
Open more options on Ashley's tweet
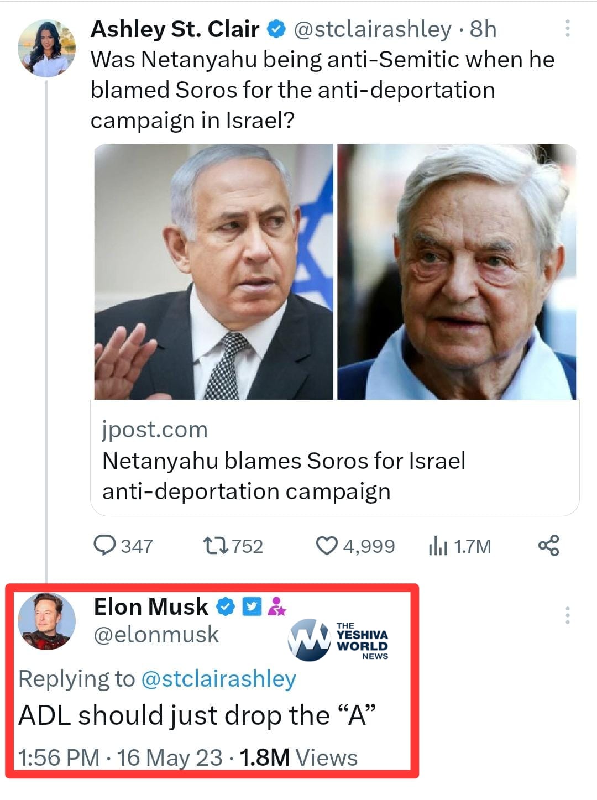(568, 29)
